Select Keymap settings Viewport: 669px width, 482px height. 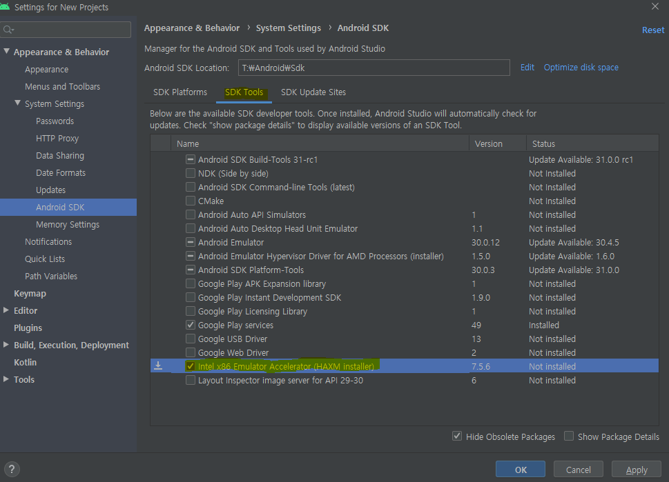pyautogui.click(x=30, y=293)
